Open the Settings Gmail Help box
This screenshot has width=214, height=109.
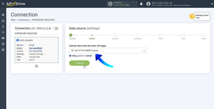(202, 17)
